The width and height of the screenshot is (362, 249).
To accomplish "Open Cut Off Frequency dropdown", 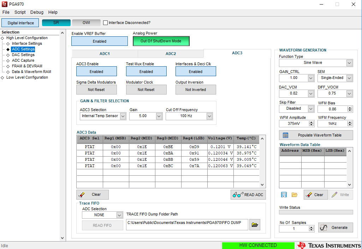I will click(x=209, y=116).
